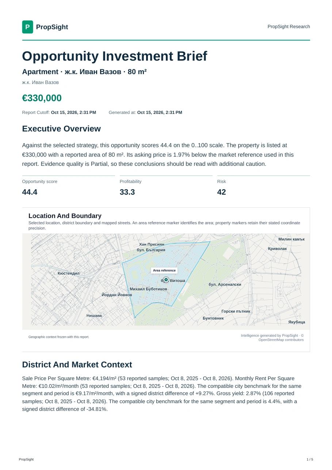332x470 pixels.
Task: Click the Report Cutoff date value
Action: (x=73, y=112)
